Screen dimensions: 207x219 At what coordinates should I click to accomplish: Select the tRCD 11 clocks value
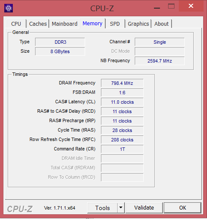[122, 111]
